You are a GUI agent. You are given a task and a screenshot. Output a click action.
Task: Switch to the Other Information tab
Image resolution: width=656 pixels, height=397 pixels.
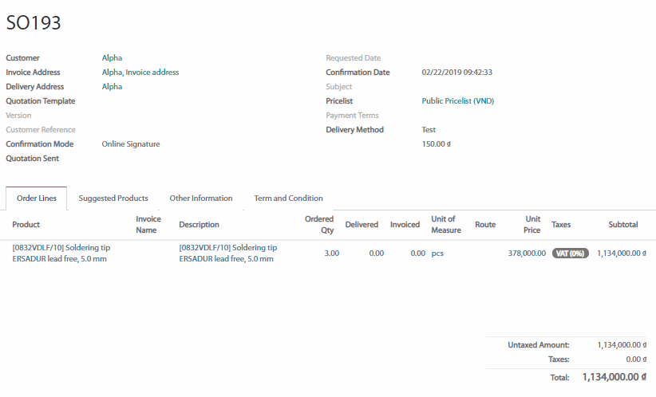tap(201, 198)
